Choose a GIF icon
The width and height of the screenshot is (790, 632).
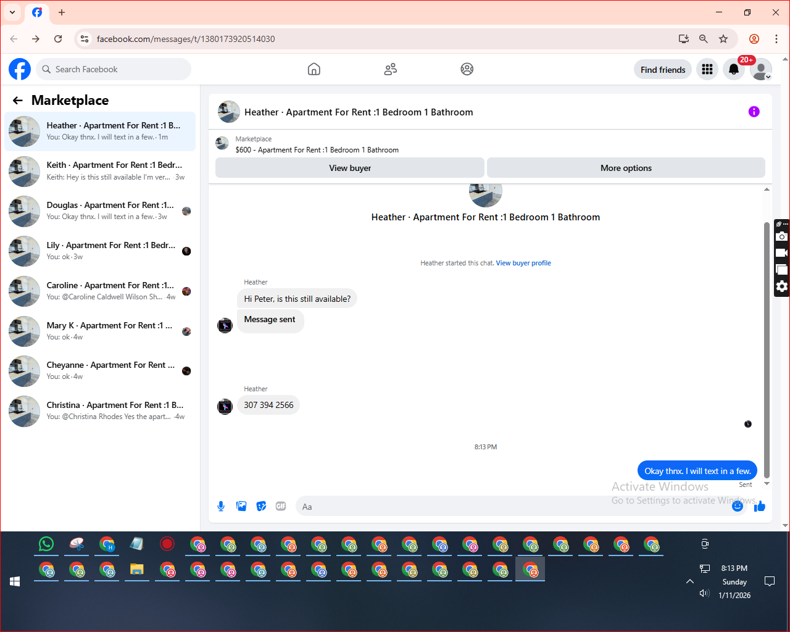281,507
